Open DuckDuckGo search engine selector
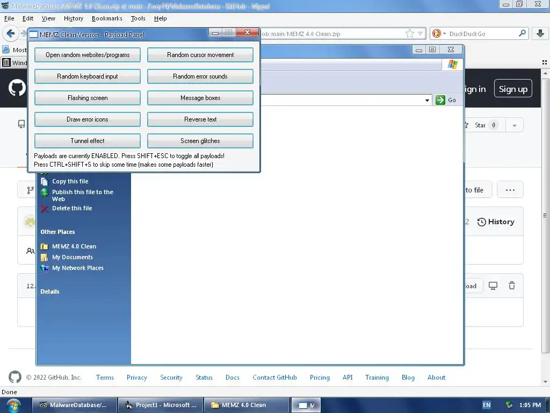Viewport: 550px width, 413px height. click(439, 34)
